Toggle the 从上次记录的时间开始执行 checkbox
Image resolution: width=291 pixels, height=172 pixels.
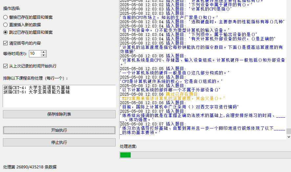point(6,66)
